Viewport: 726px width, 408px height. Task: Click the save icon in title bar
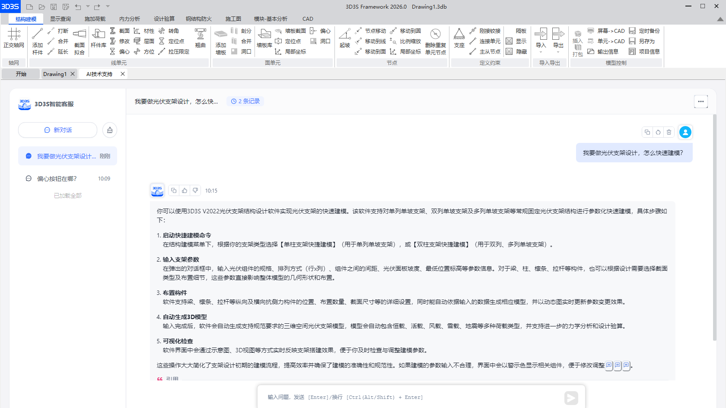(54, 7)
